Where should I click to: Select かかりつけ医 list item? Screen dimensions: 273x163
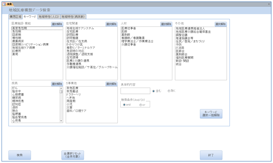pyautogui.click(x=92, y=44)
